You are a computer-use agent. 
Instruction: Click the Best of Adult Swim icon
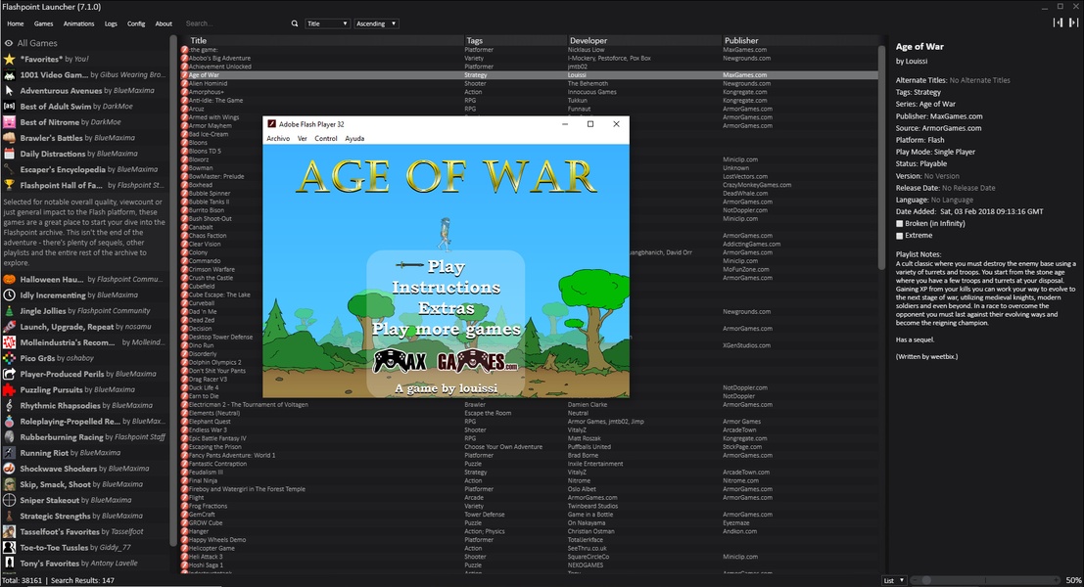point(9,106)
